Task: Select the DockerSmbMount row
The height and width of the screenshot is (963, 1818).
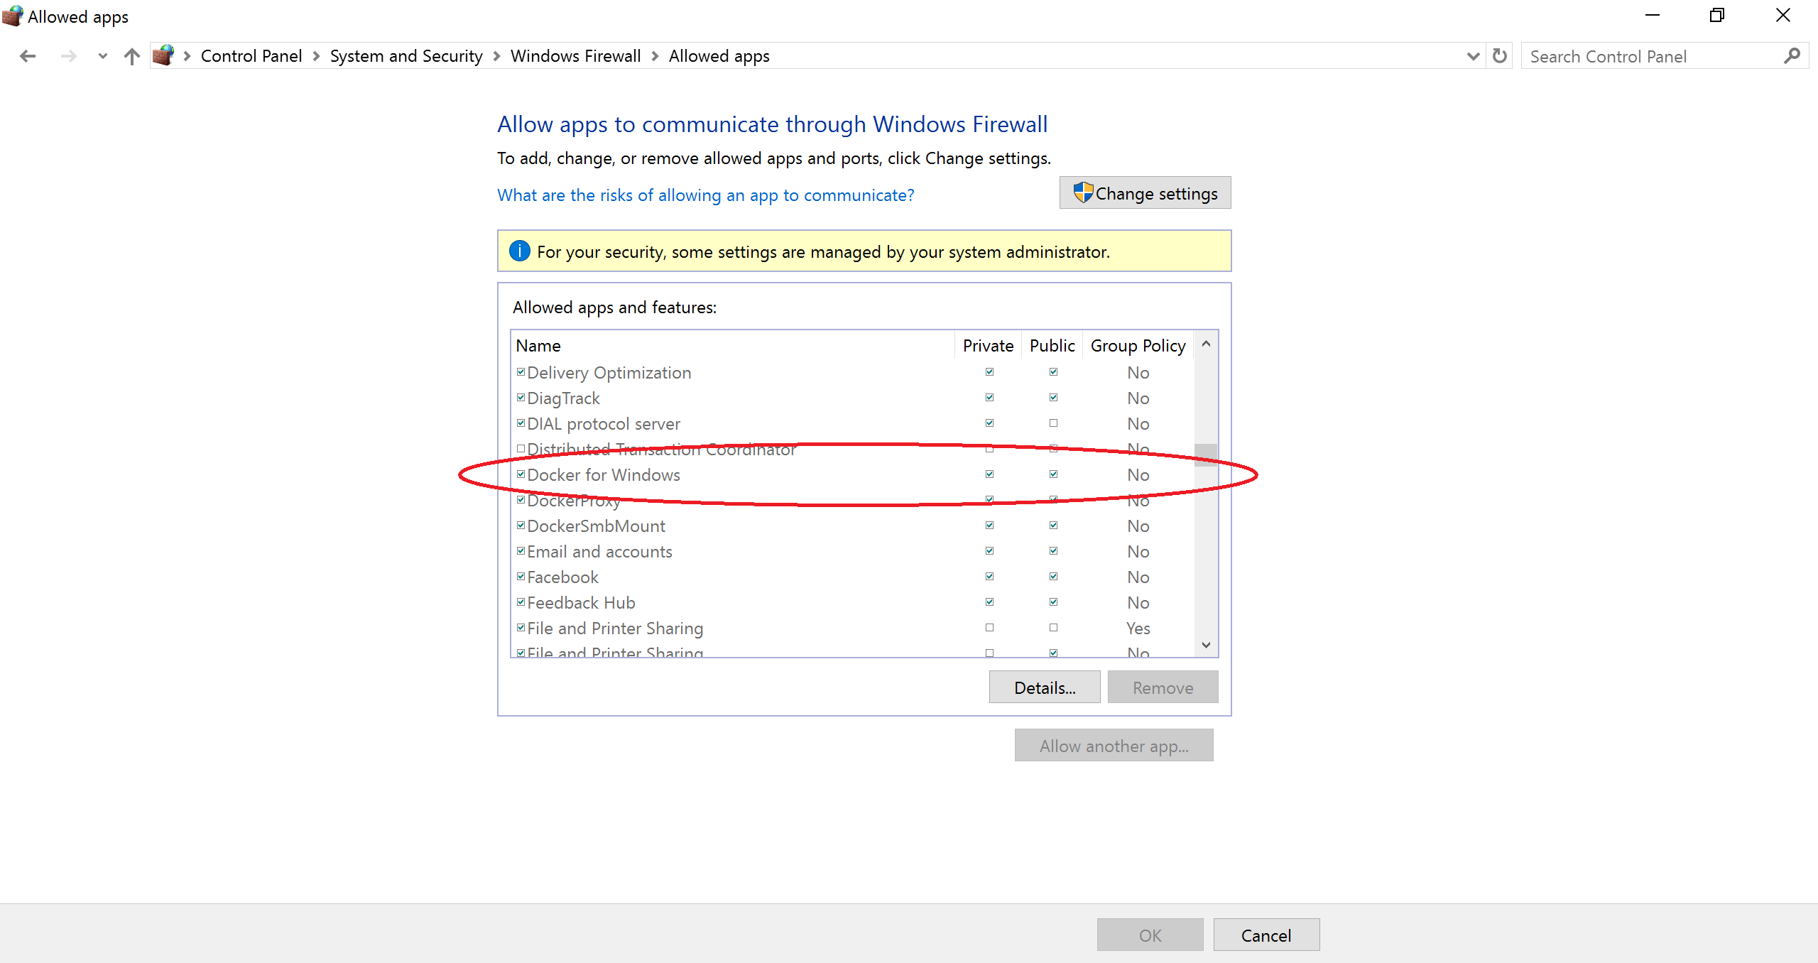Action: [852, 526]
